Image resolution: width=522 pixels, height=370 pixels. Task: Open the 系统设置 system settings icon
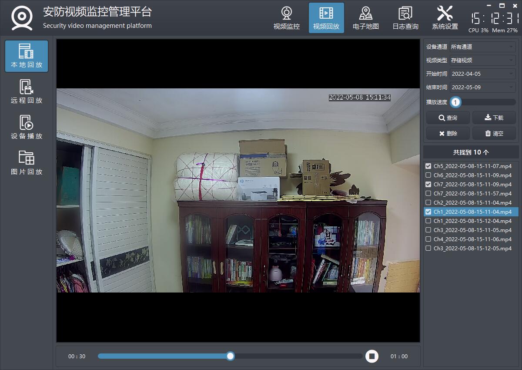click(445, 18)
